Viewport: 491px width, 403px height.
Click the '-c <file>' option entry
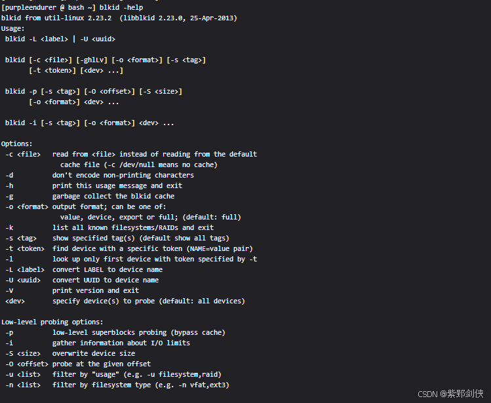23,154
